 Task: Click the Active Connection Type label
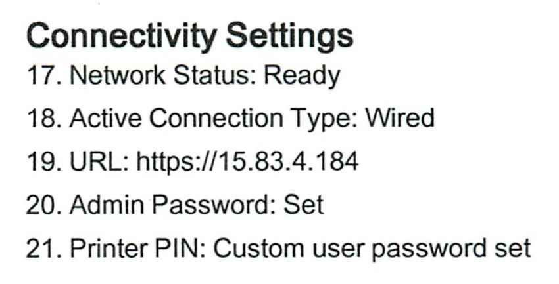point(214,120)
